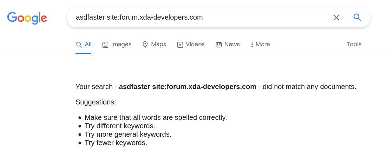Click the bold asdfaster query text
The height and width of the screenshot is (157, 387).
point(135,87)
